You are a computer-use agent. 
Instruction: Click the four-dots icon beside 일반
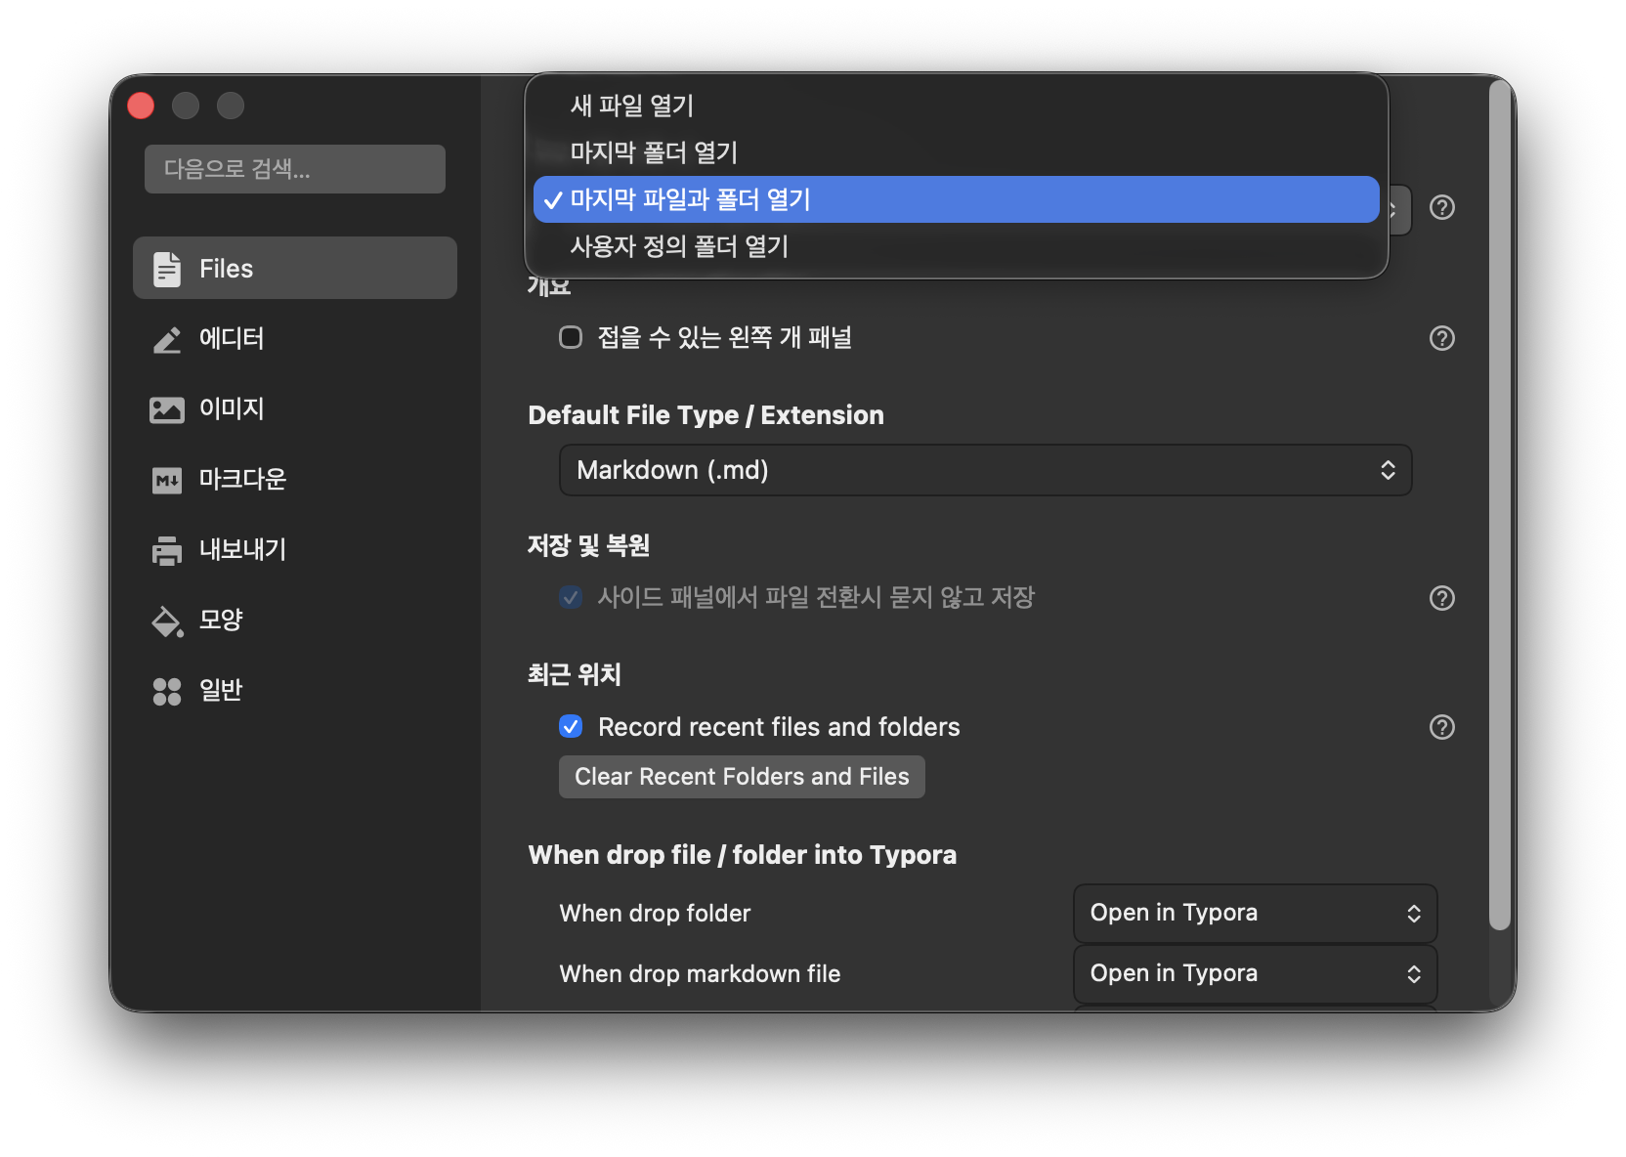tap(167, 691)
